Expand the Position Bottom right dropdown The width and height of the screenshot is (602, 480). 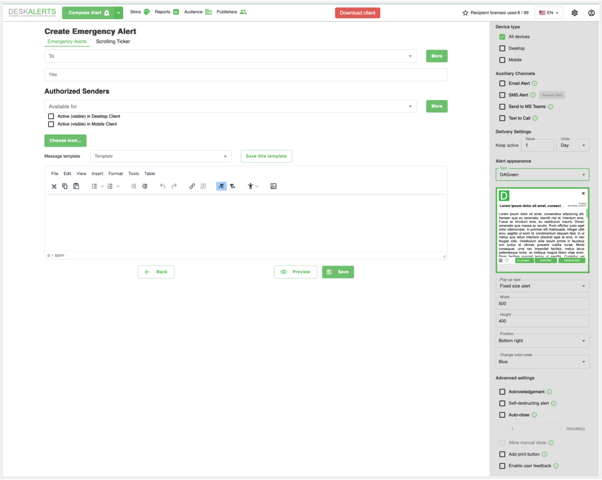(542, 341)
